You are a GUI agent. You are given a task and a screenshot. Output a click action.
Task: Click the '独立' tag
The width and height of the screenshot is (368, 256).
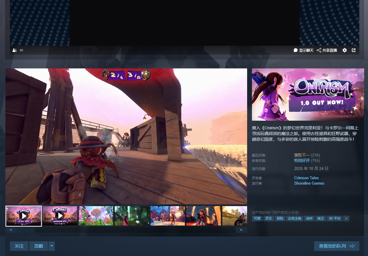321,218
